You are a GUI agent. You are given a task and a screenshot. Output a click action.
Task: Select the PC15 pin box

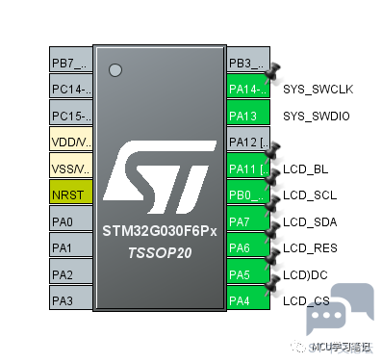pos(71,113)
